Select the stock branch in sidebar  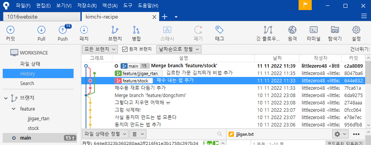click(33, 128)
